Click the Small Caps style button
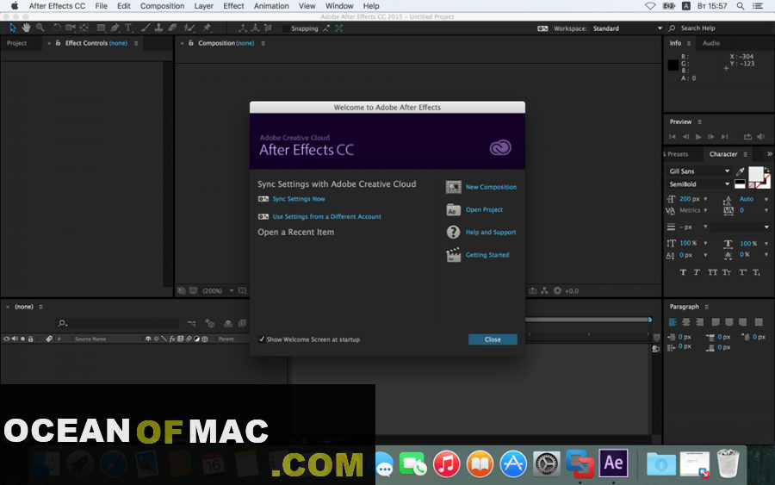This screenshot has height=485, width=775. point(727,272)
